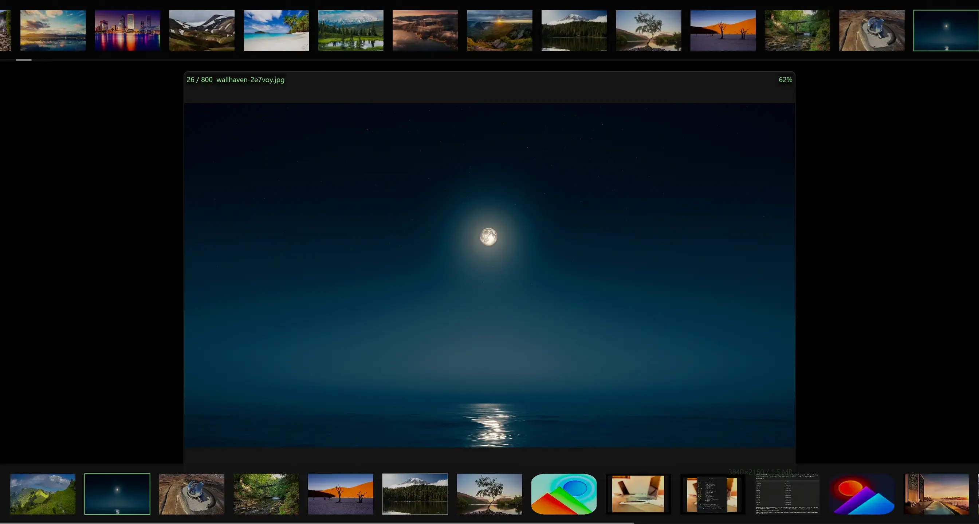Screen dimensions: 979x524
Task: Open lone tree lake thumbnail in bottom strip
Action: coord(490,494)
